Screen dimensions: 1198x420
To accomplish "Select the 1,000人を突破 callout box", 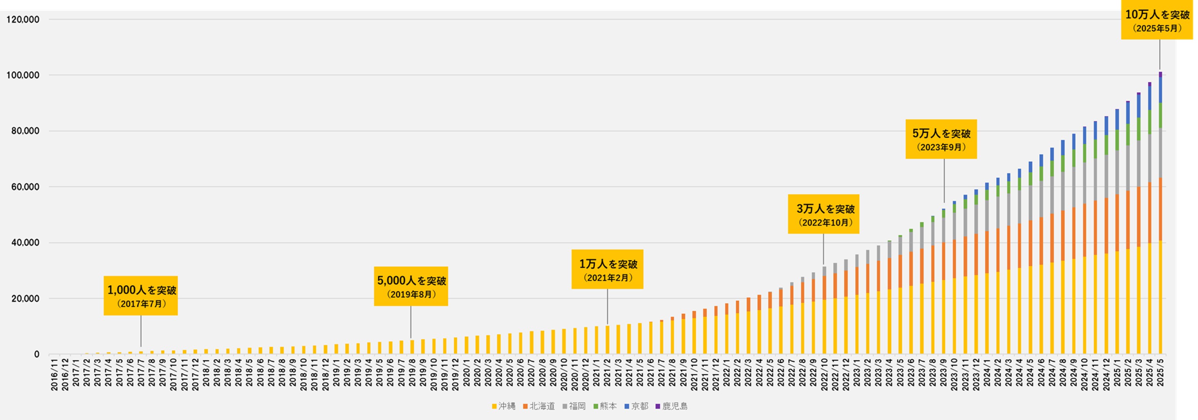I will coord(140,296).
